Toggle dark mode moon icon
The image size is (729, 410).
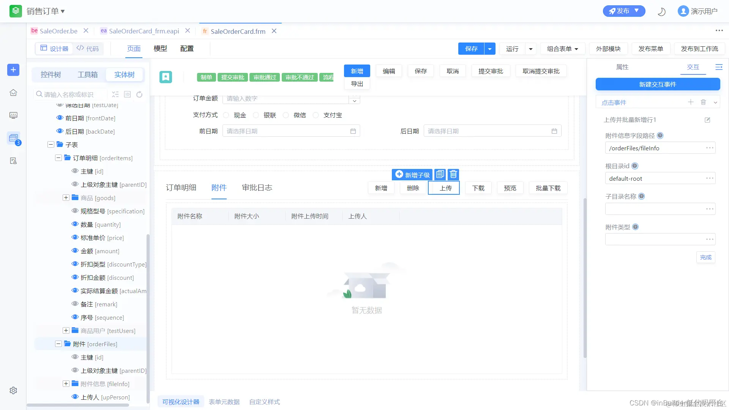pyautogui.click(x=661, y=11)
